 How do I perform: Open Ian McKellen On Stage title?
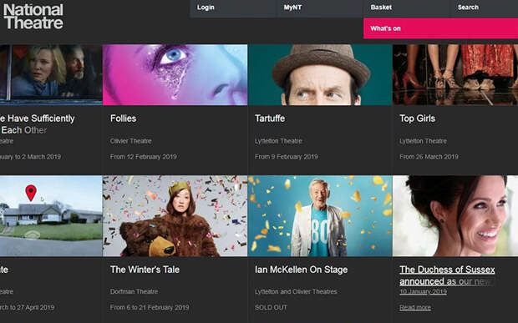click(x=301, y=270)
